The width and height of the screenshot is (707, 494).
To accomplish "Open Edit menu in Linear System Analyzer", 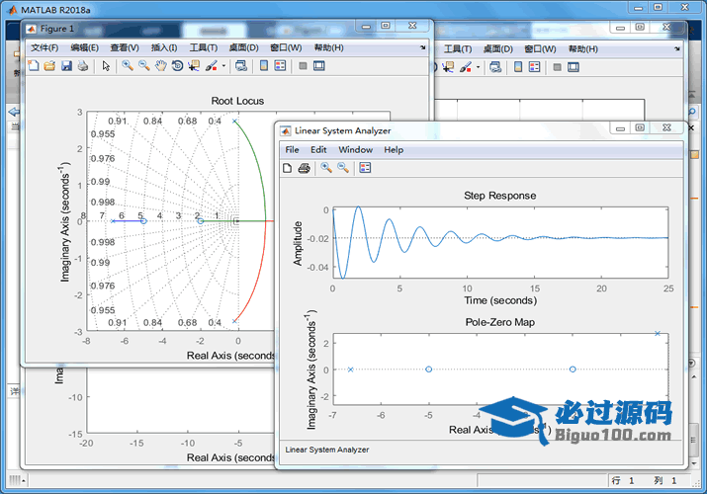I will [x=318, y=150].
